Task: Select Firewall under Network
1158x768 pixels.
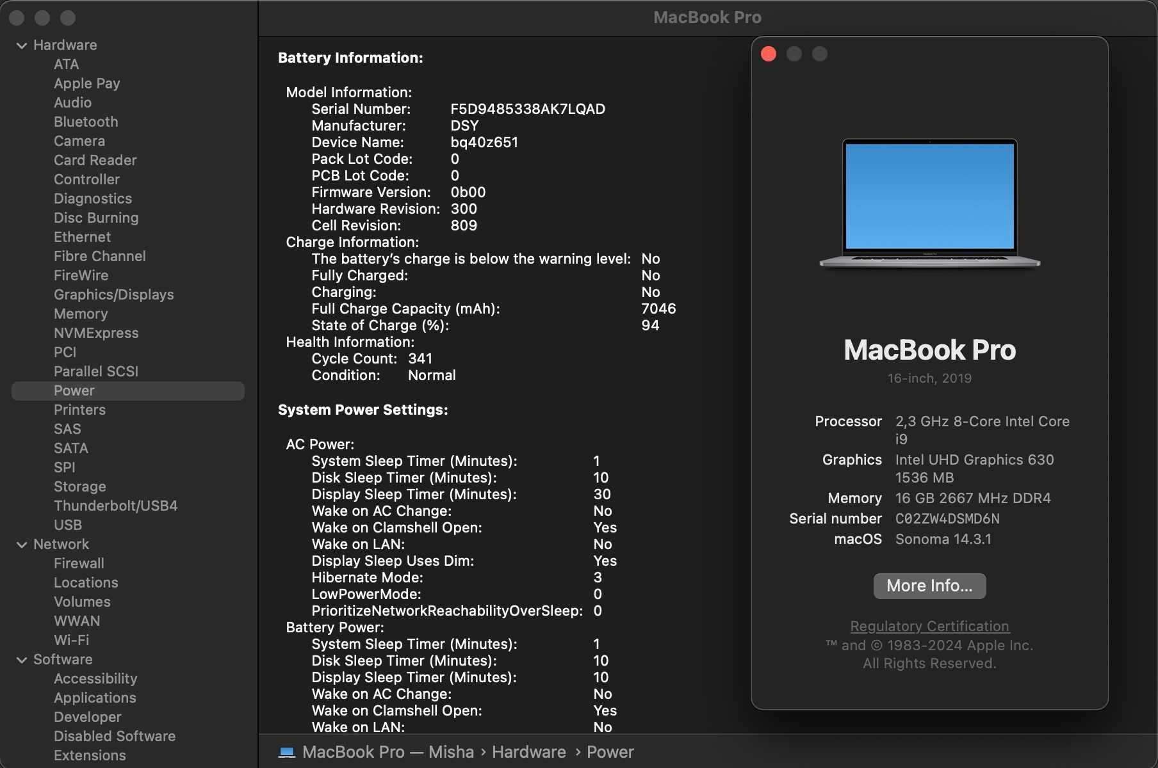Action: pos(79,563)
